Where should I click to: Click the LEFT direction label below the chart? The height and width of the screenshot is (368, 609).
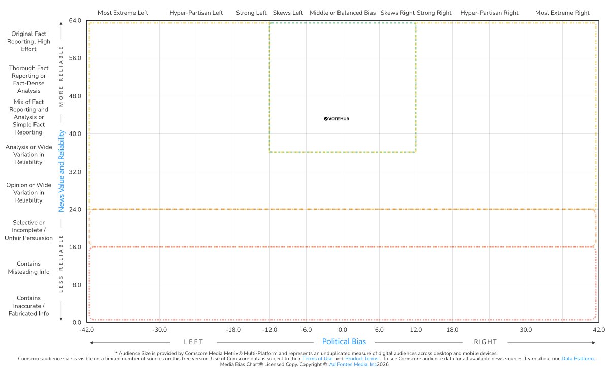pos(193,342)
